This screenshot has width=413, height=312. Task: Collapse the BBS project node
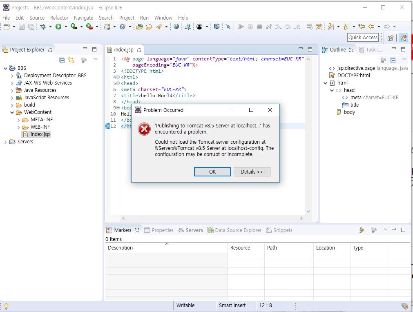tap(5, 68)
